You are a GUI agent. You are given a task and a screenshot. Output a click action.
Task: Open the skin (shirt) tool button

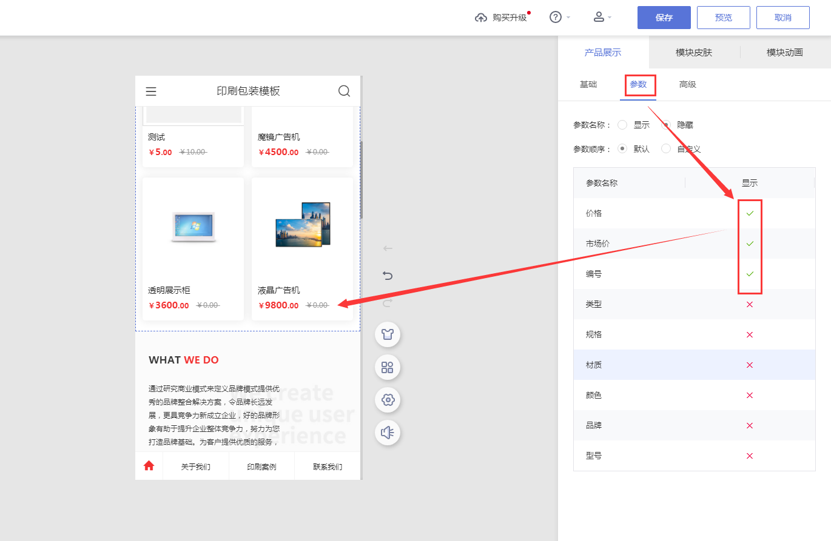pos(388,334)
